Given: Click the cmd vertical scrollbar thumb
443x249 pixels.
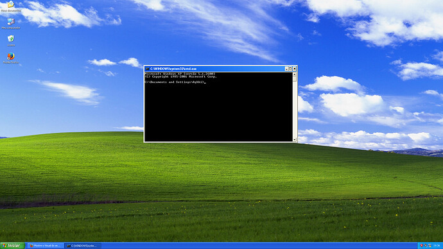Looking at the screenshot, I should coord(295,79).
